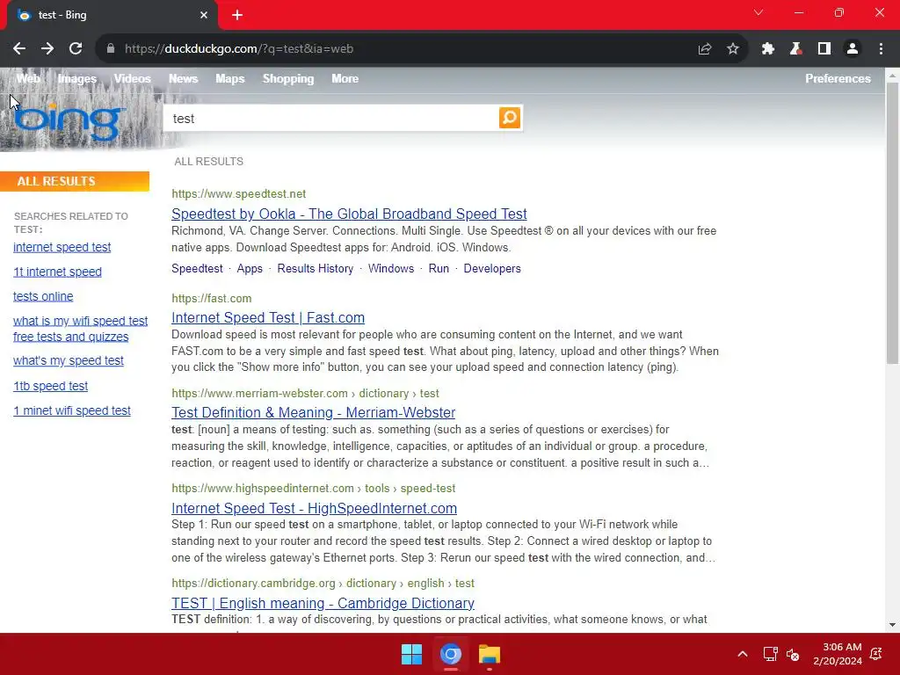Image resolution: width=900 pixels, height=675 pixels.
Task: Click the Chrome icon in taskbar
Action: click(x=451, y=654)
